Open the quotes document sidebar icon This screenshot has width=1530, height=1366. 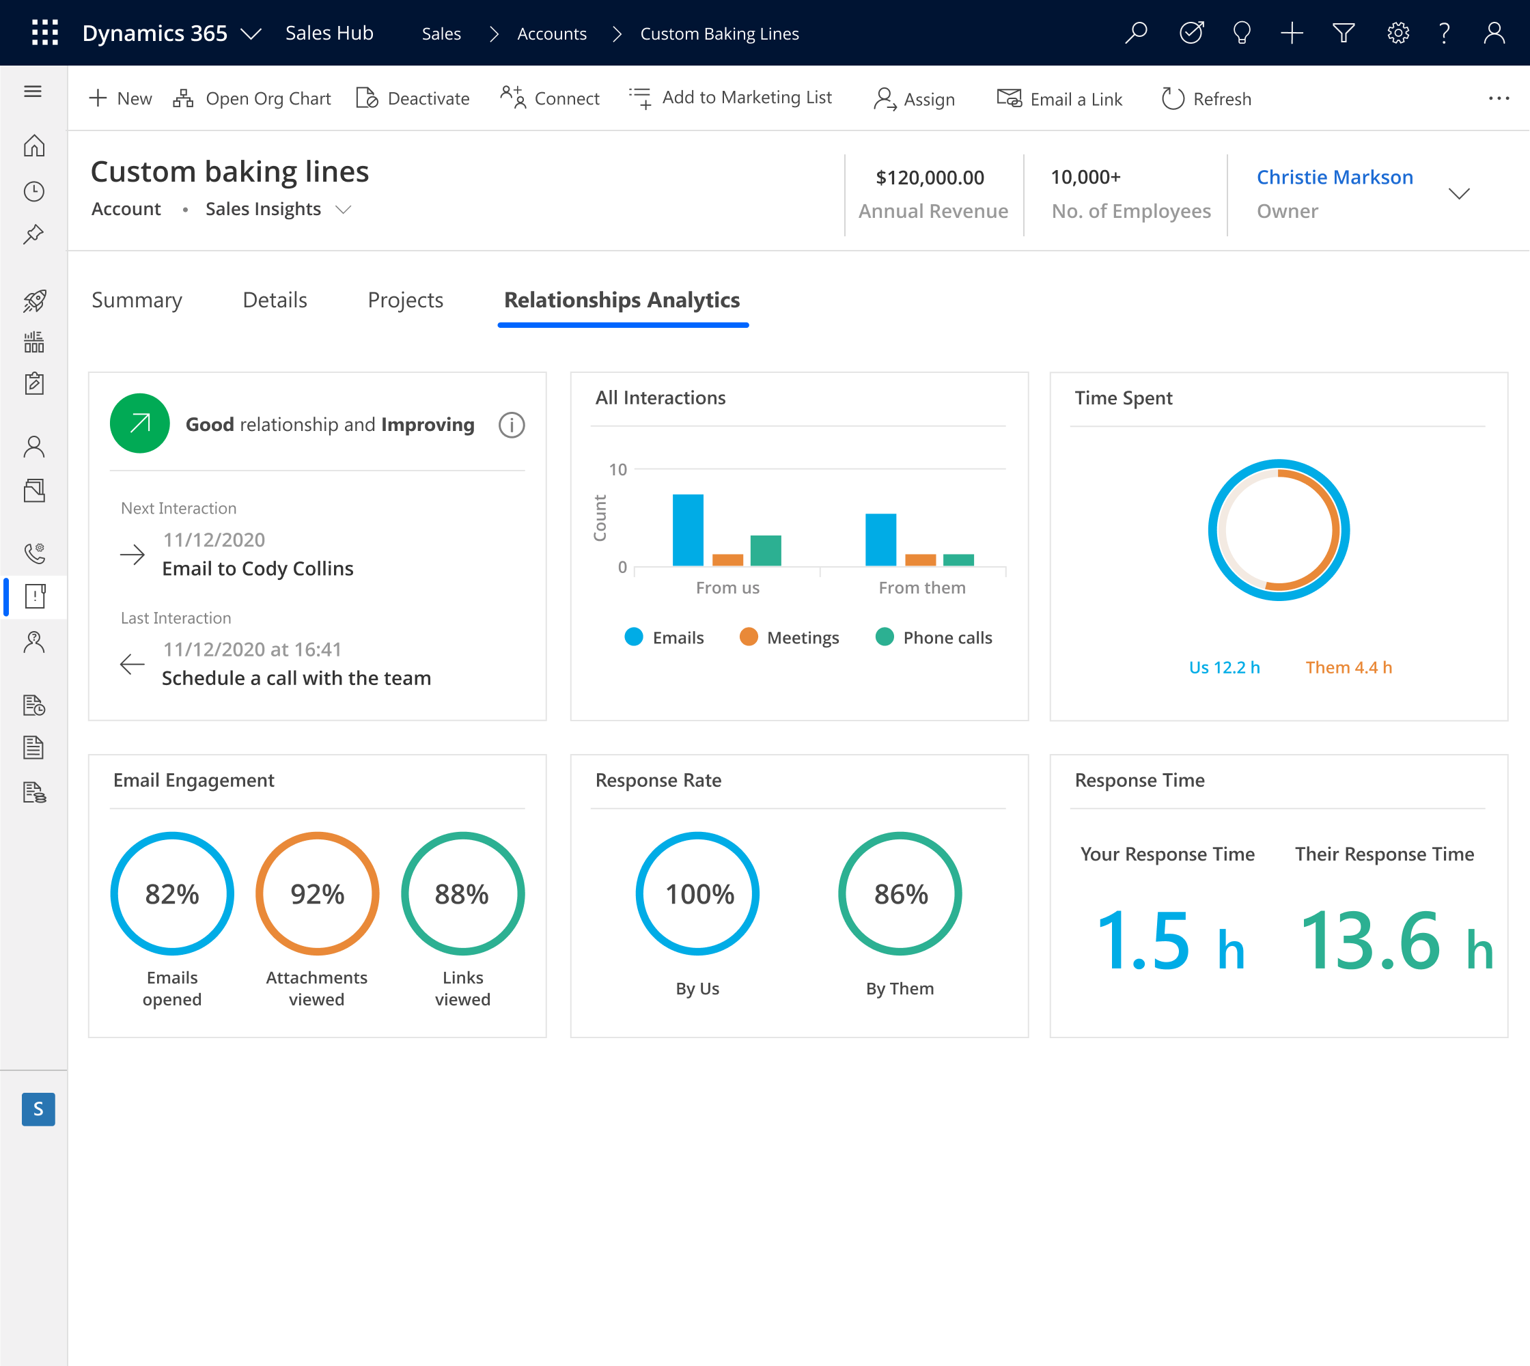pyautogui.click(x=33, y=705)
